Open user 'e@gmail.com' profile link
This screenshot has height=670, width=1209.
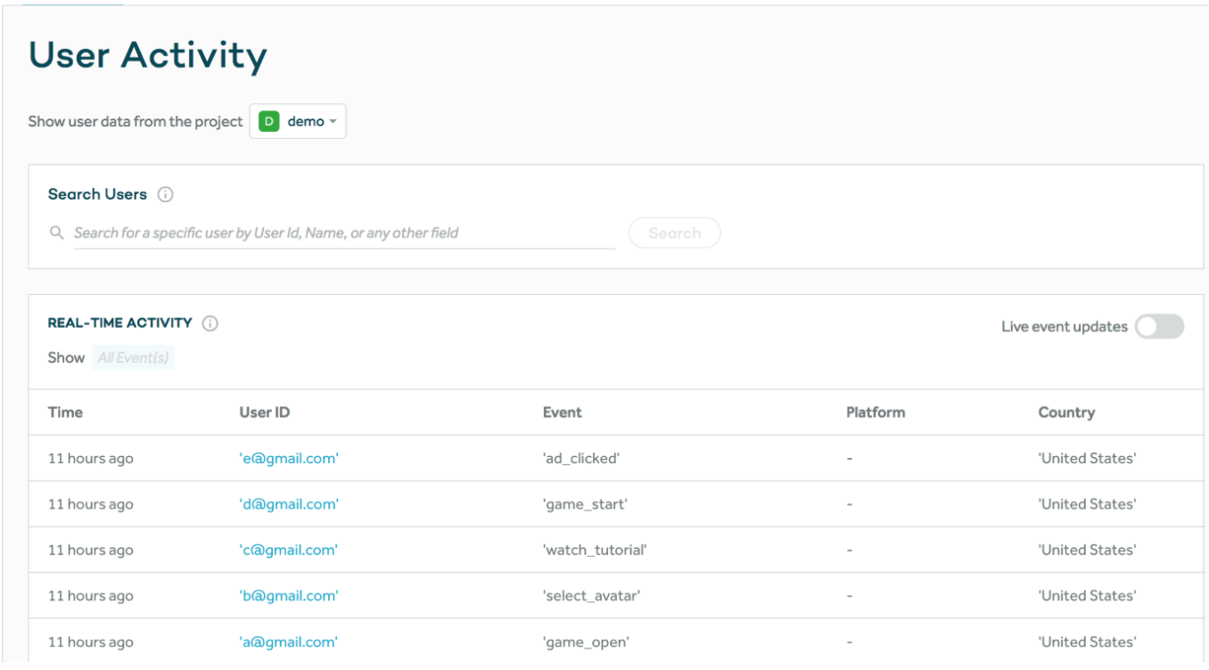tap(289, 459)
